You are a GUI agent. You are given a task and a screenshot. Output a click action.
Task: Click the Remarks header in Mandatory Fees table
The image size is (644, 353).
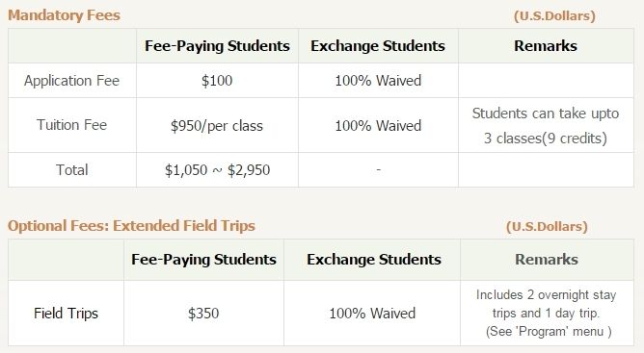coord(546,45)
